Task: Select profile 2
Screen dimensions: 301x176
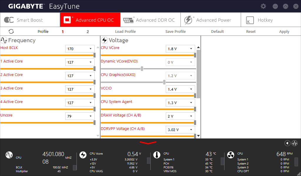Action: (88, 32)
